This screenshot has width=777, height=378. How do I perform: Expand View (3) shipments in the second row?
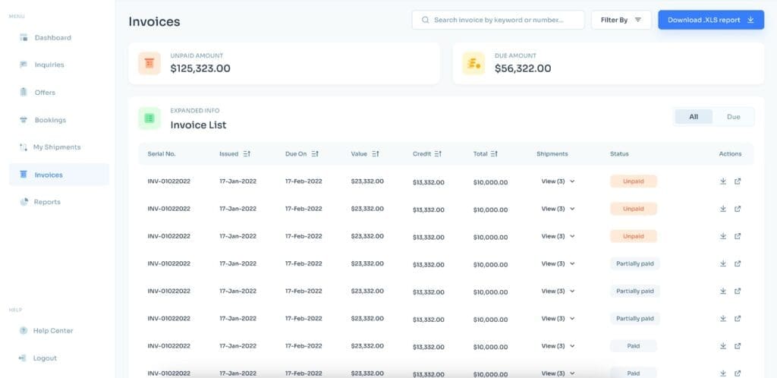click(x=558, y=209)
